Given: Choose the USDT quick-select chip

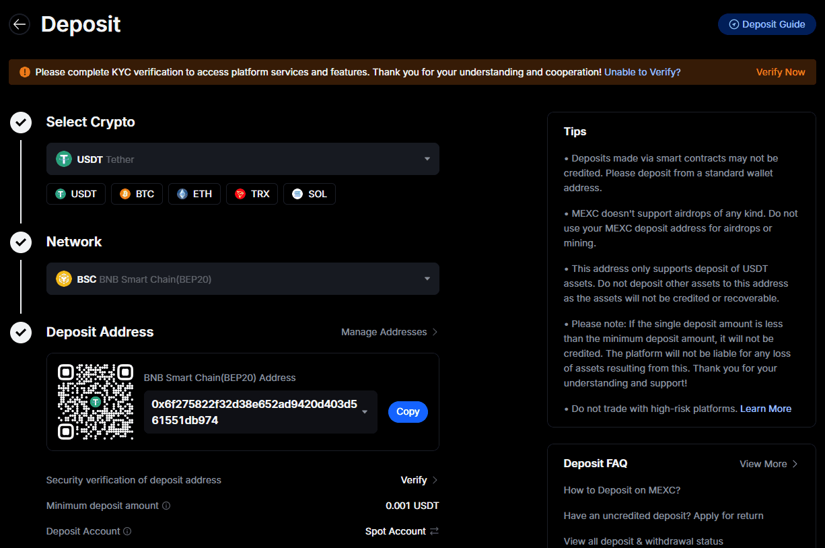Looking at the screenshot, I should (x=76, y=194).
